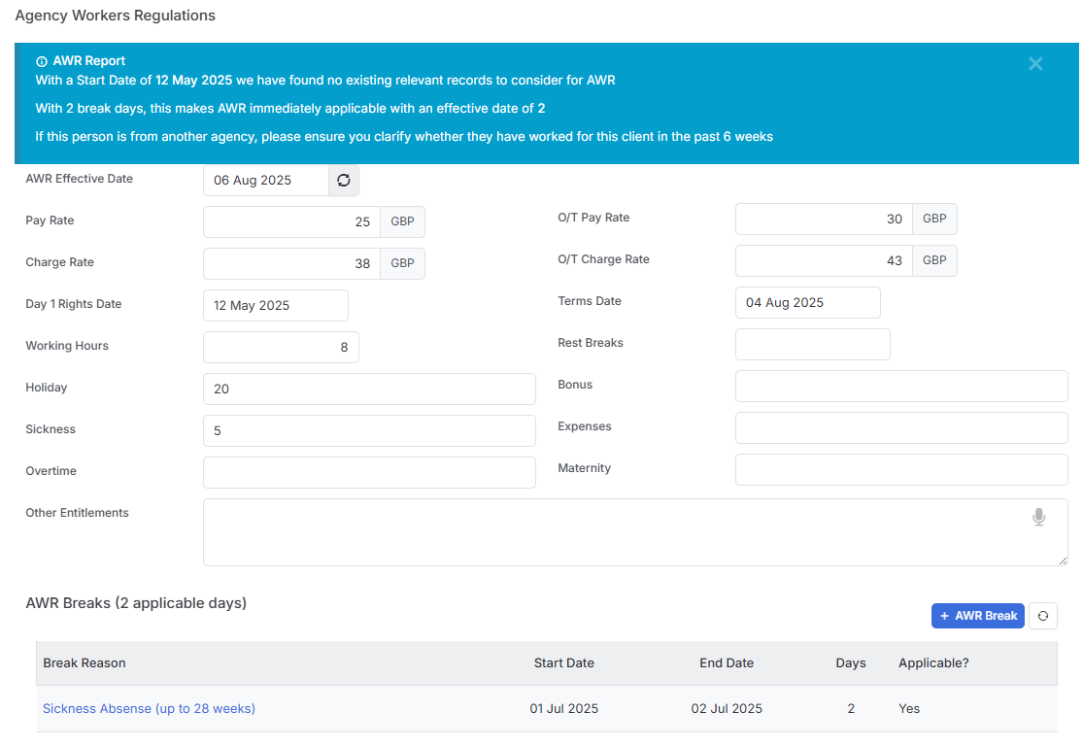Edit the Pay Rate field

[x=291, y=221]
